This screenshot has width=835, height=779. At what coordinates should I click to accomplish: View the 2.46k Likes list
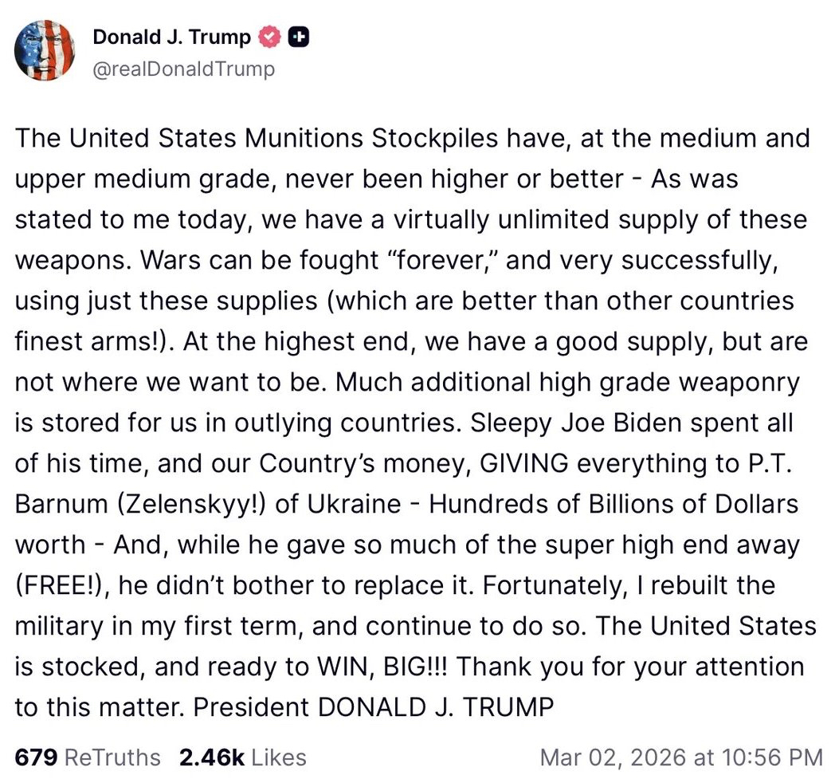[x=242, y=756]
